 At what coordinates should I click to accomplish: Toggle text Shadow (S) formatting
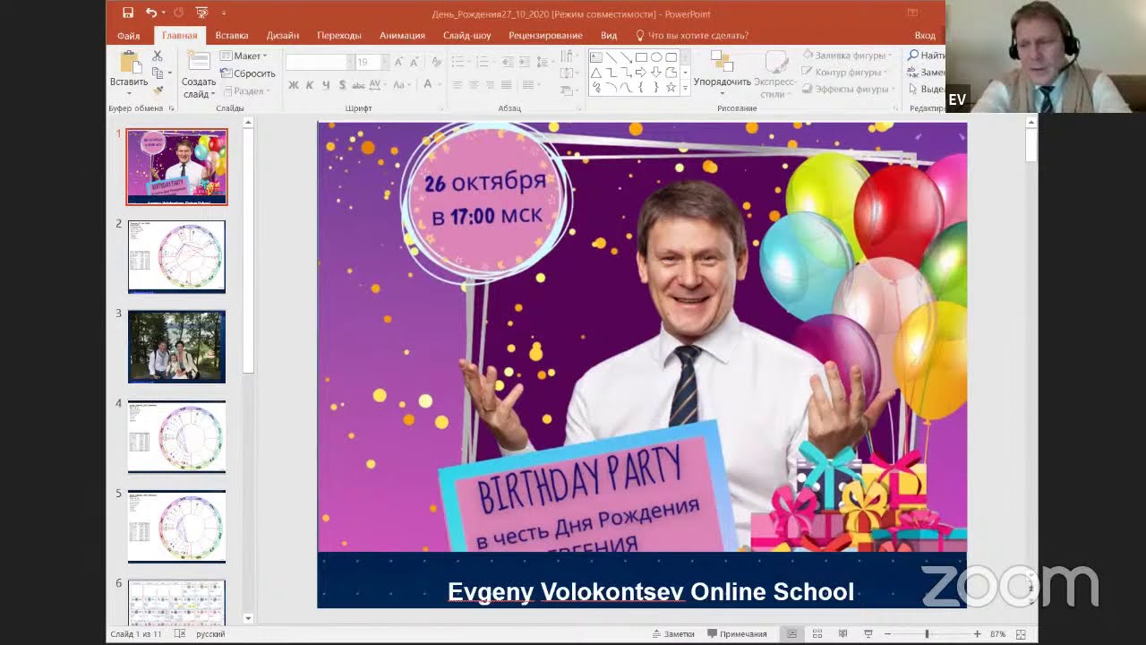coord(342,85)
